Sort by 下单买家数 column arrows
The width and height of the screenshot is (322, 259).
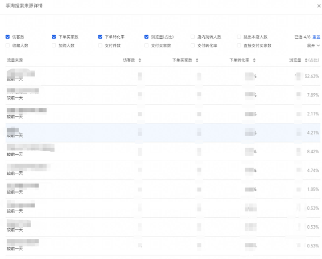point(197,60)
